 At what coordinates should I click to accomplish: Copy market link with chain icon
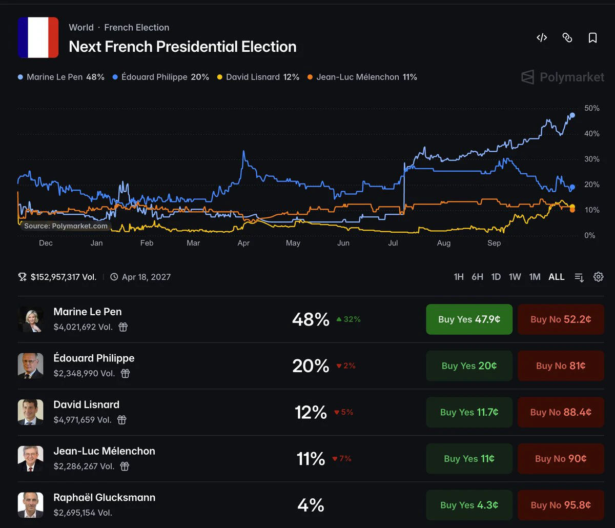[x=567, y=37]
